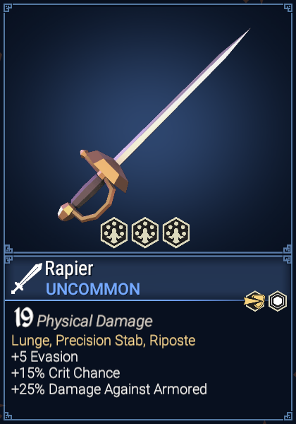The height and width of the screenshot is (424, 296).
Task: Click the bottom-right corner ornament of card
Action: [288, 416]
